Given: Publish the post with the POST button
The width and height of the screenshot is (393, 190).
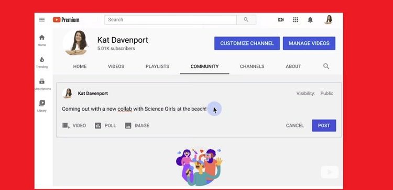Looking at the screenshot, I should coord(324,126).
